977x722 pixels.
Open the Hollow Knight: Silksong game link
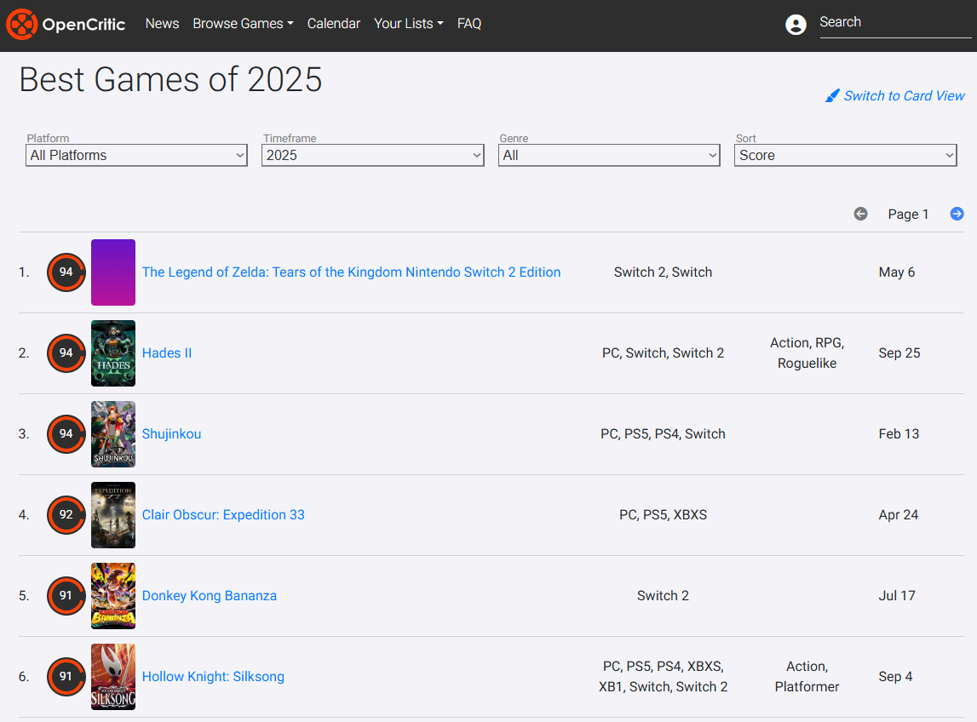pyautogui.click(x=213, y=677)
